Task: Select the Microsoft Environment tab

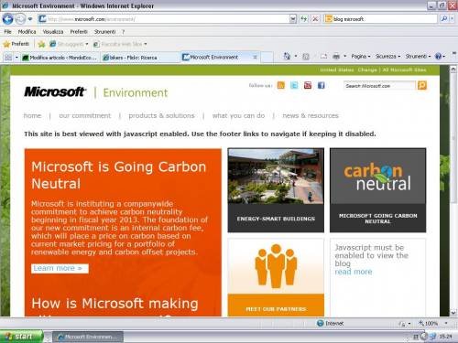Action: pos(213,57)
